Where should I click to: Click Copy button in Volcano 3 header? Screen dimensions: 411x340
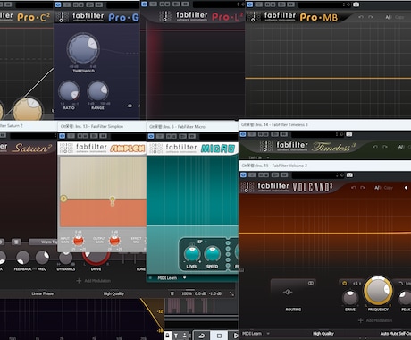[x=389, y=188]
